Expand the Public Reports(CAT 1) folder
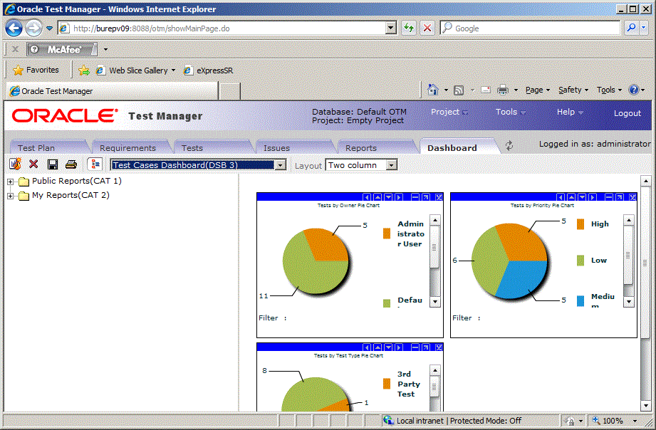The width and height of the screenshot is (656, 430). click(11, 182)
